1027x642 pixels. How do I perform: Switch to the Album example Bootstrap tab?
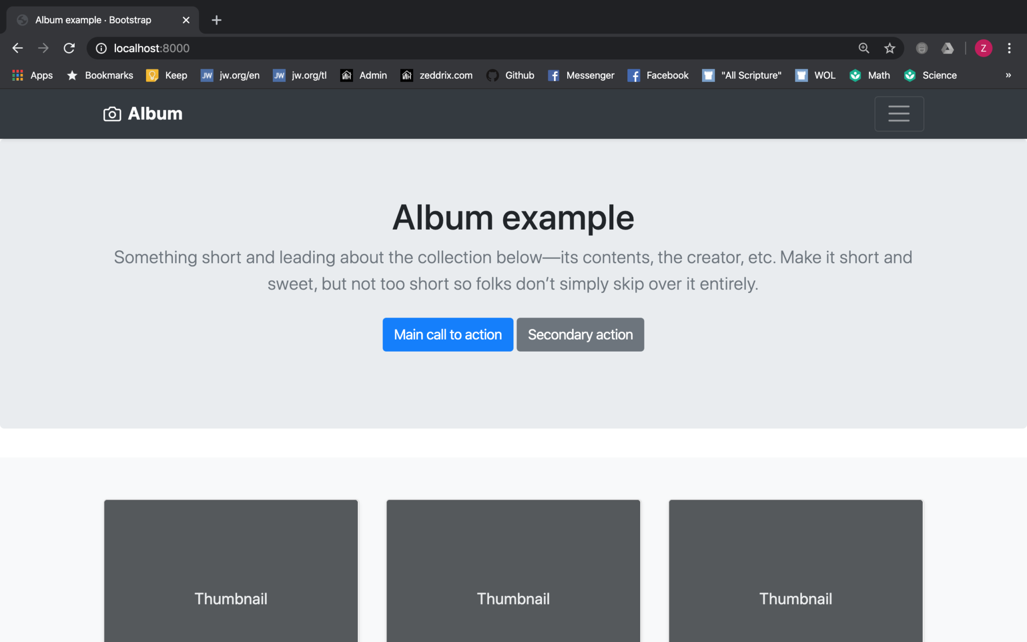click(x=93, y=20)
